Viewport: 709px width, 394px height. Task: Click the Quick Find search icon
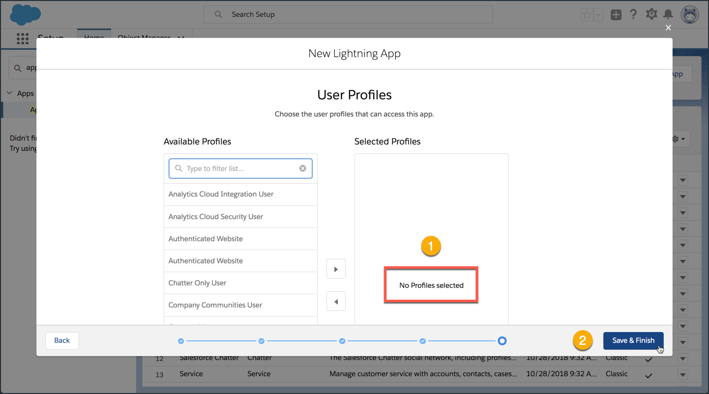[18, 68]
